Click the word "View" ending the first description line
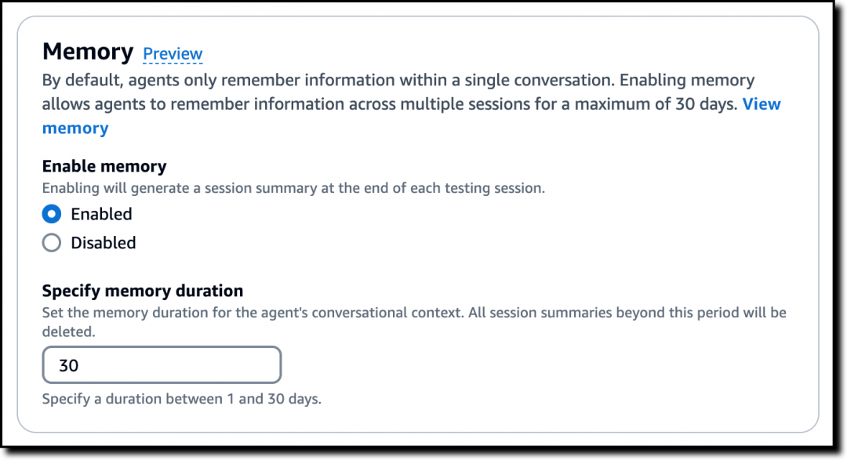847x460 pixels. [x=762, y=104]
